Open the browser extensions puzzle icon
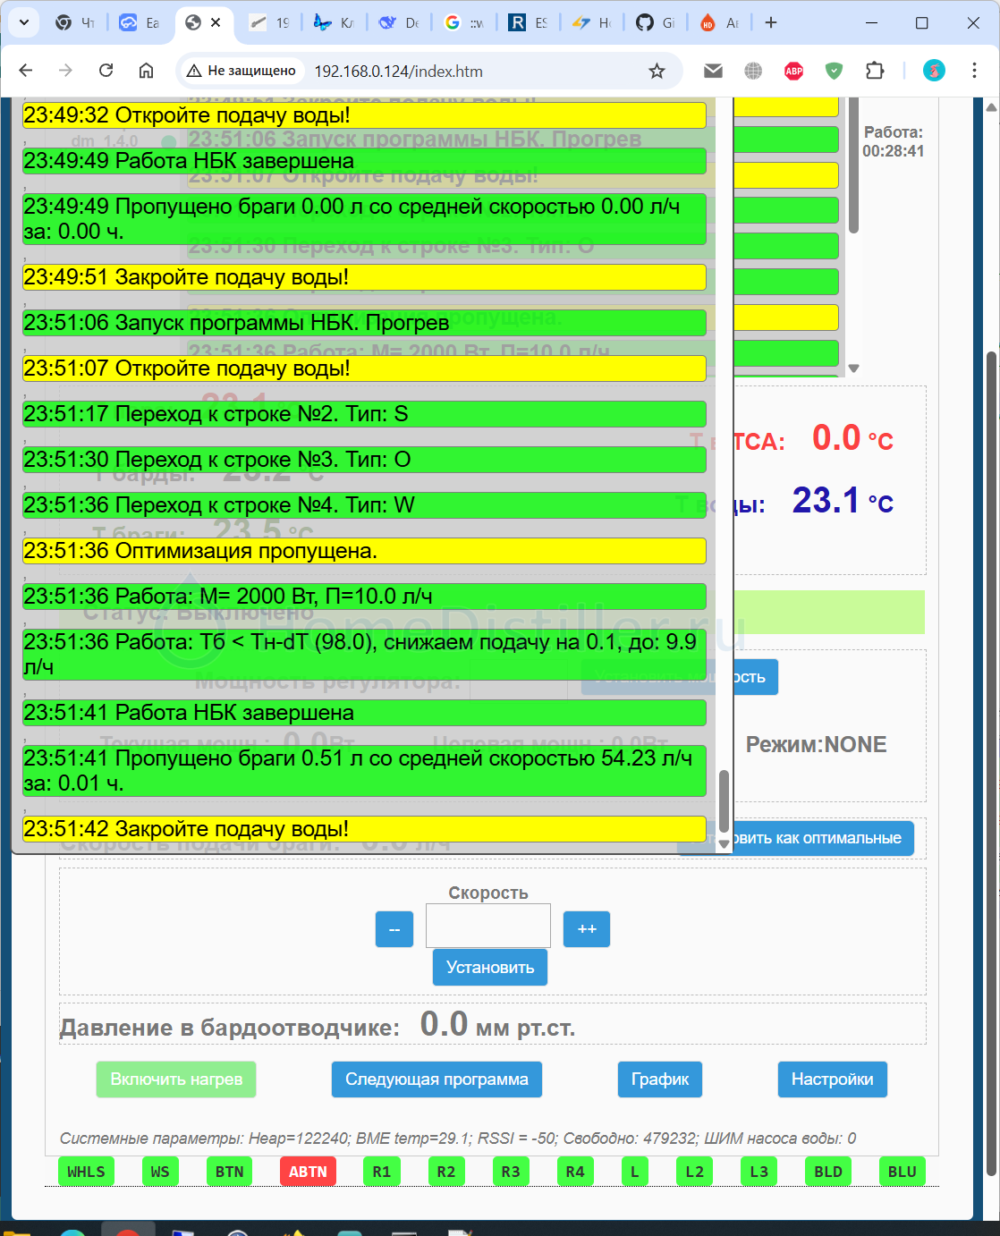 point(875,71)
